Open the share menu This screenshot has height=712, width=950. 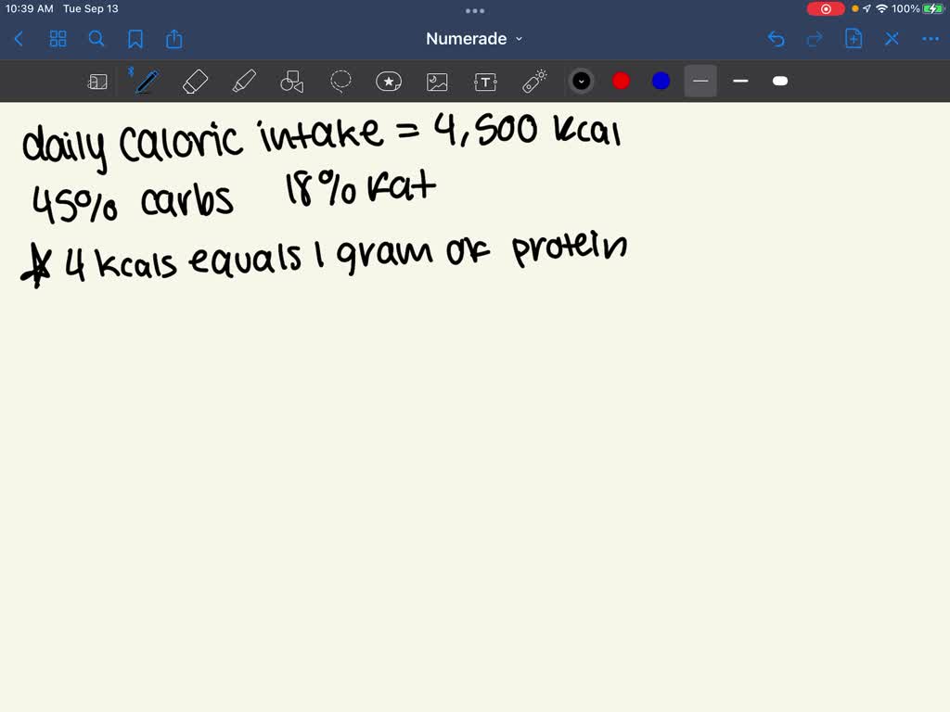[x=174, y=39]
